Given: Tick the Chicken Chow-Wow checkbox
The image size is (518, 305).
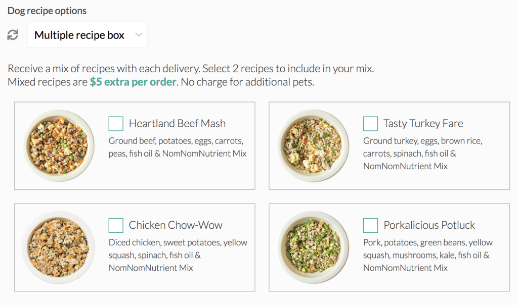Looking at the screenshot, I should tap(116, 225).
